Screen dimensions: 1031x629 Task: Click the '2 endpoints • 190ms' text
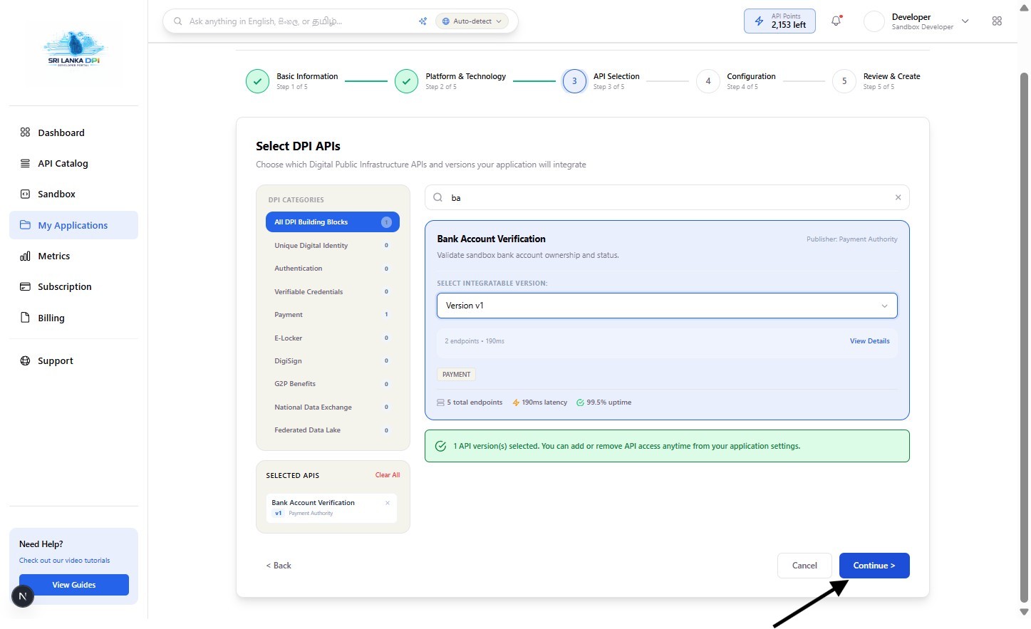pos(475,341)
